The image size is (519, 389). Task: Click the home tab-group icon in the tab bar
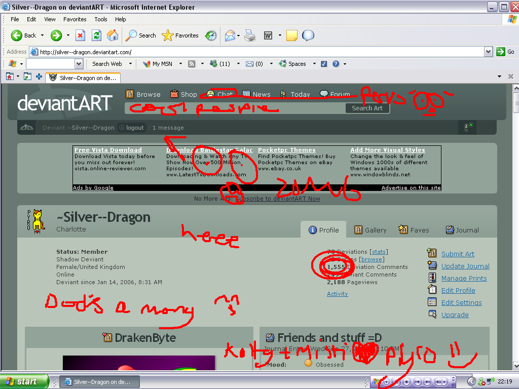pos(10,77)
